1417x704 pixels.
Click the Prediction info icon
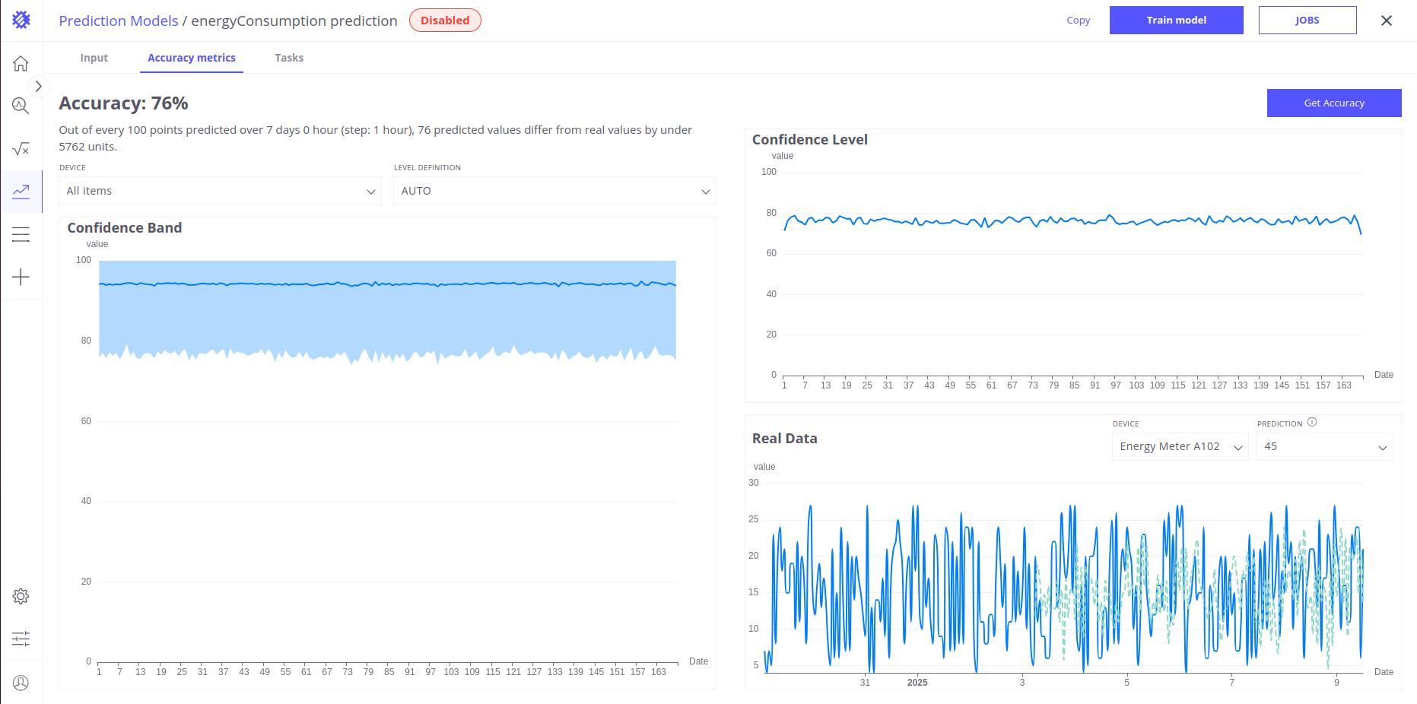point(1312,423)
